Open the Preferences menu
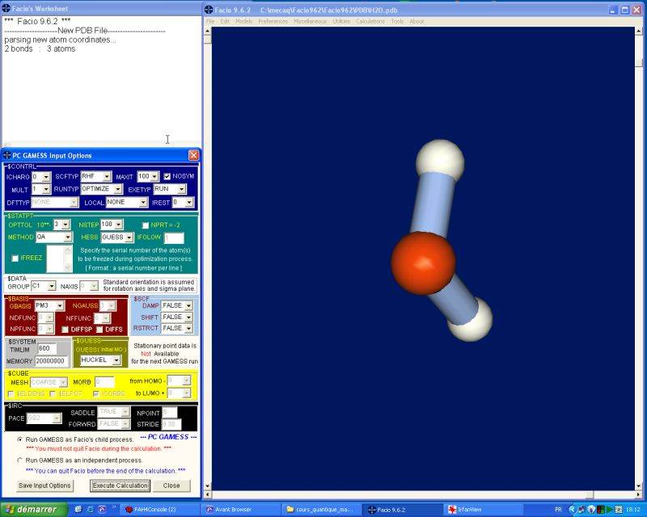 273,21
